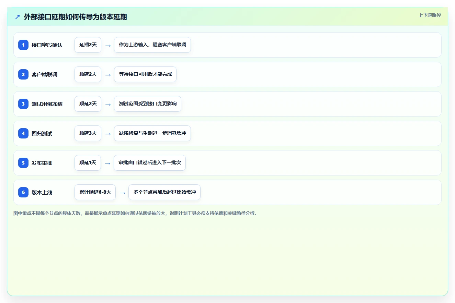Select step badge 1 for 接口字段确认
The height and width of the screenshot is (303, 455).
point(23,45)
